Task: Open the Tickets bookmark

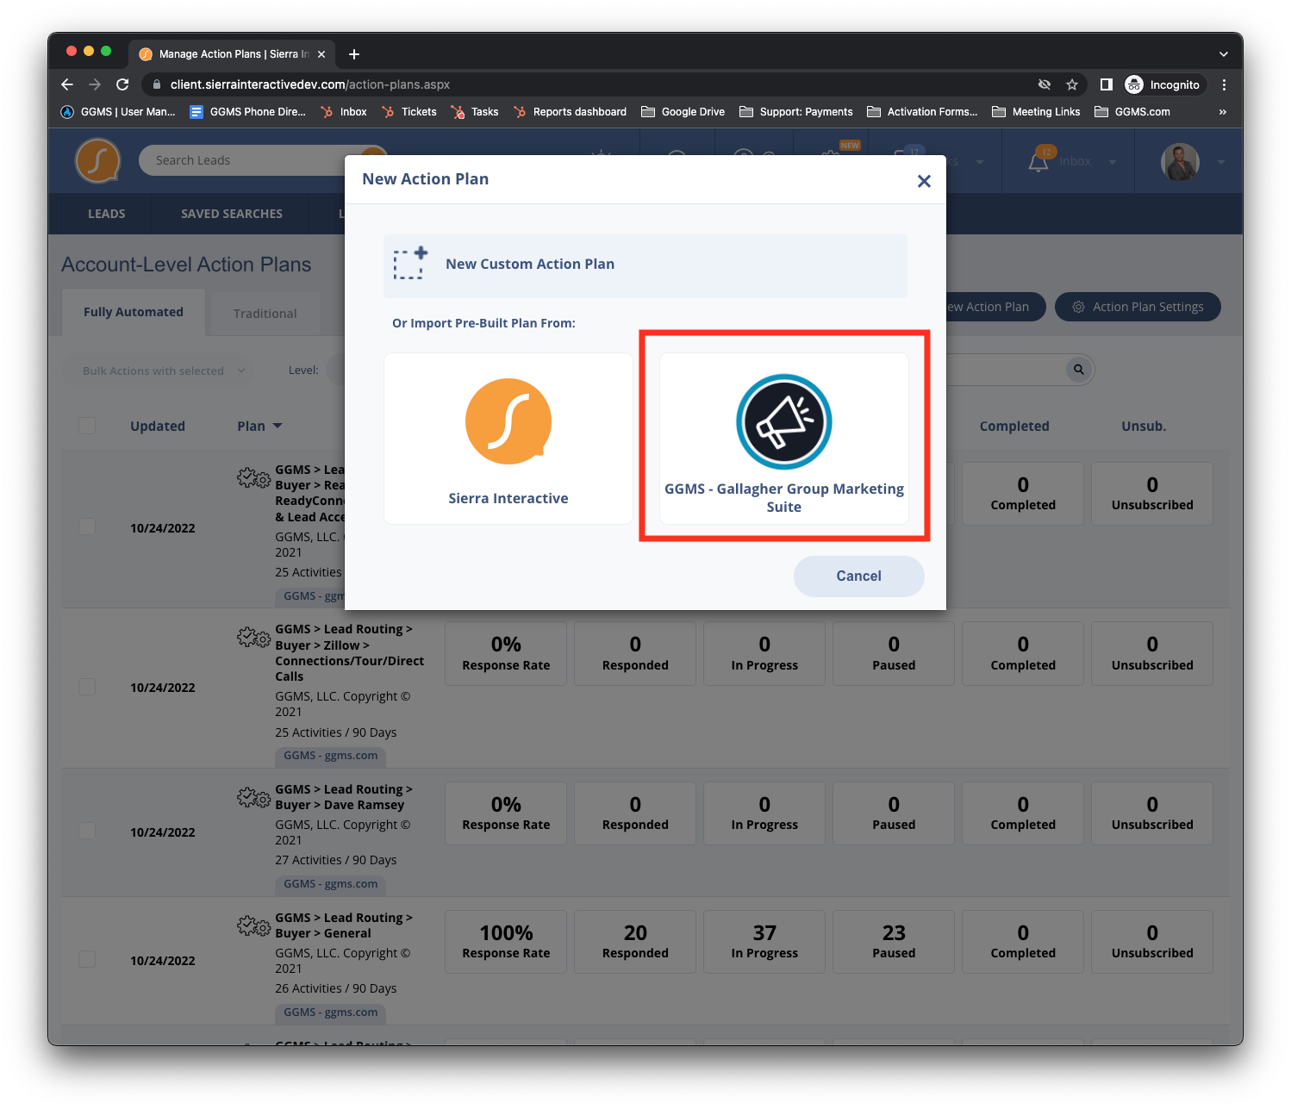Action: 409,112
